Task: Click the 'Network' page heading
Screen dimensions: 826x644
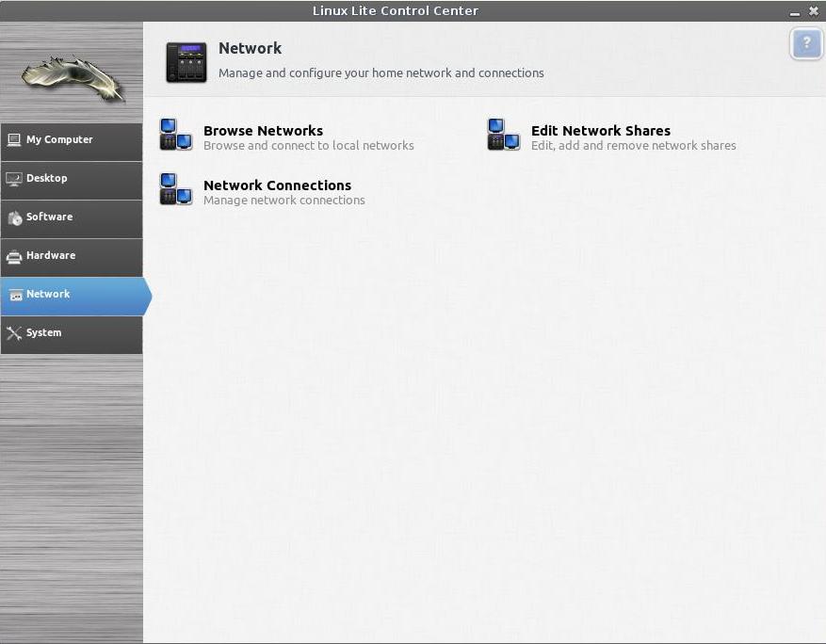Action: click(250, 48)
